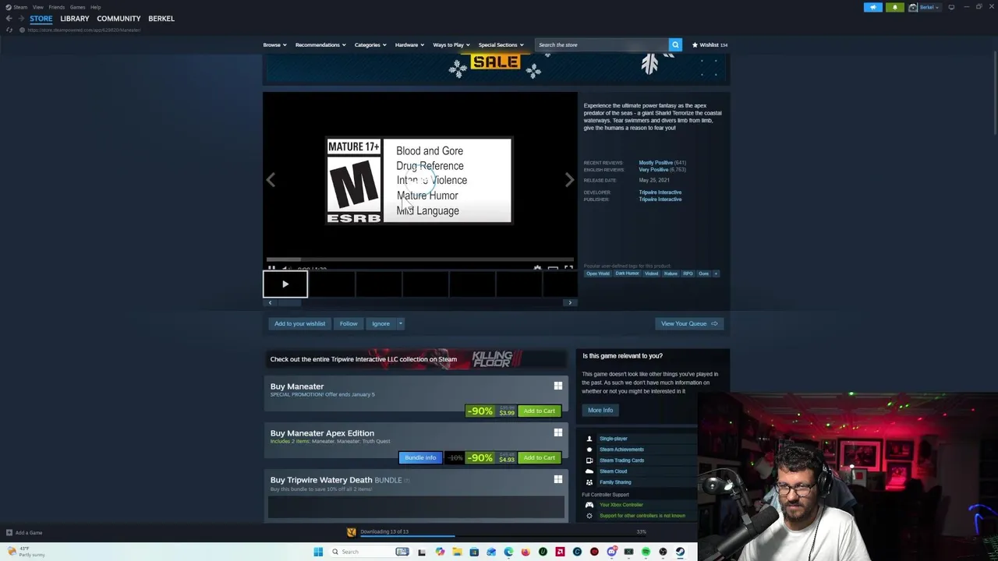
Task: Click the Steam Achievements feature link
Action: (x=621, y=450)
